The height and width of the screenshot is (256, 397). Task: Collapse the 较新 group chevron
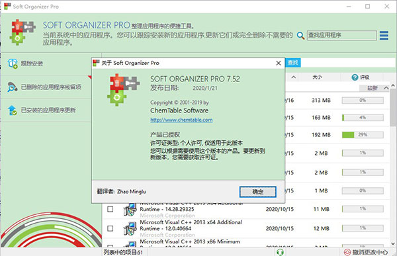(x=386, y=88)
